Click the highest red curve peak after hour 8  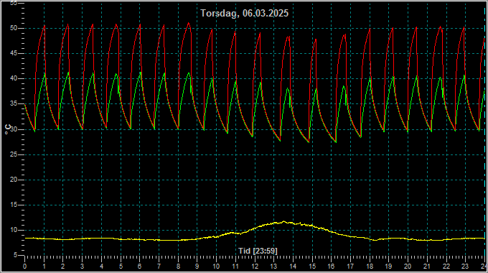pyautogui.click(x=189, y=23)
